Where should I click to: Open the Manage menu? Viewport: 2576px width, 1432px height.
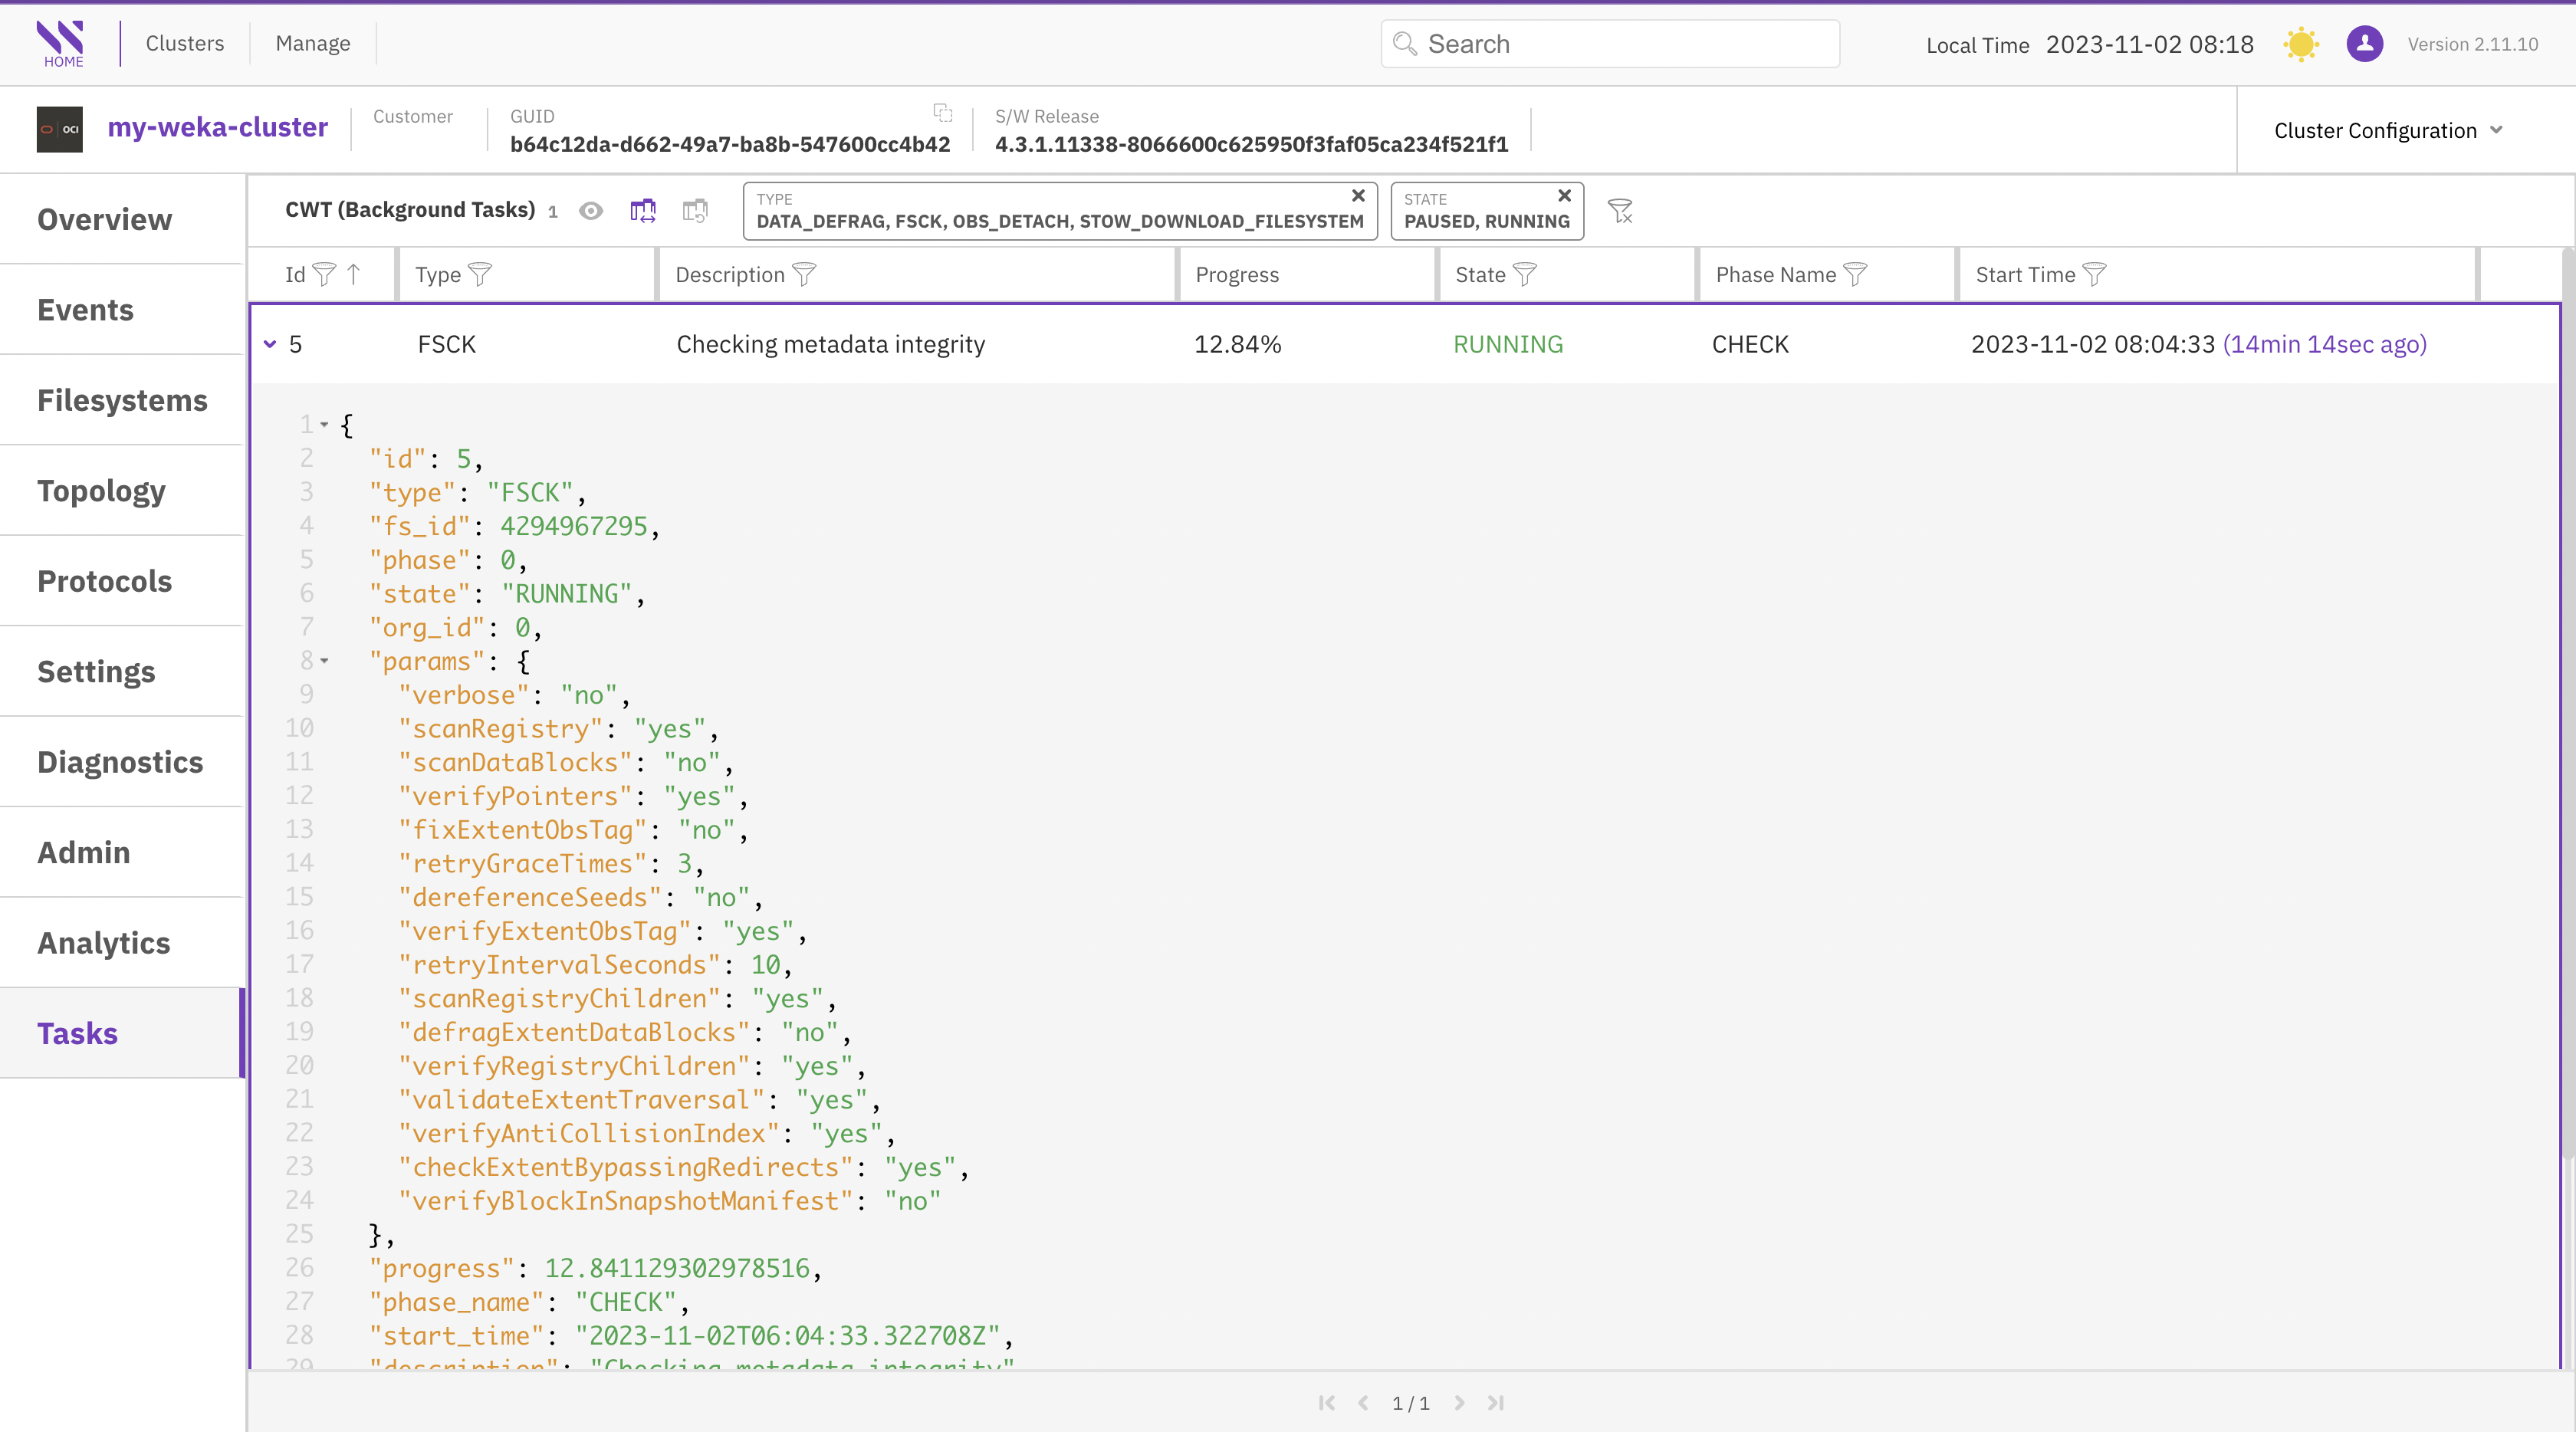(313, 44)
